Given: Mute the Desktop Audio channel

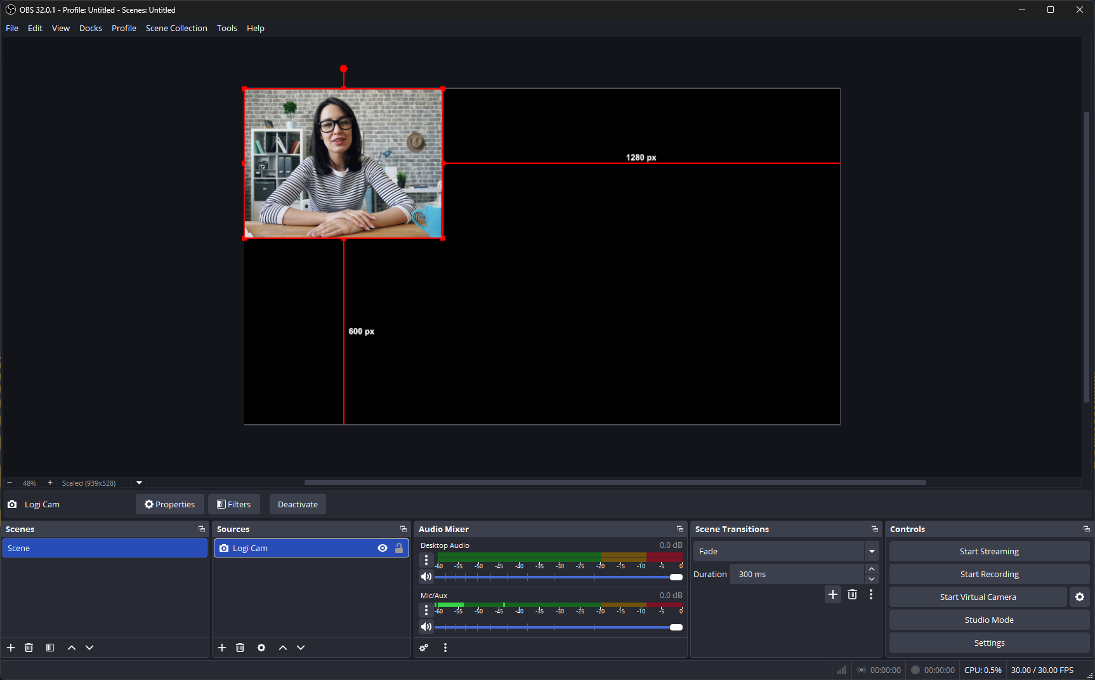Looking at the screenshot, I should point(426,577).
